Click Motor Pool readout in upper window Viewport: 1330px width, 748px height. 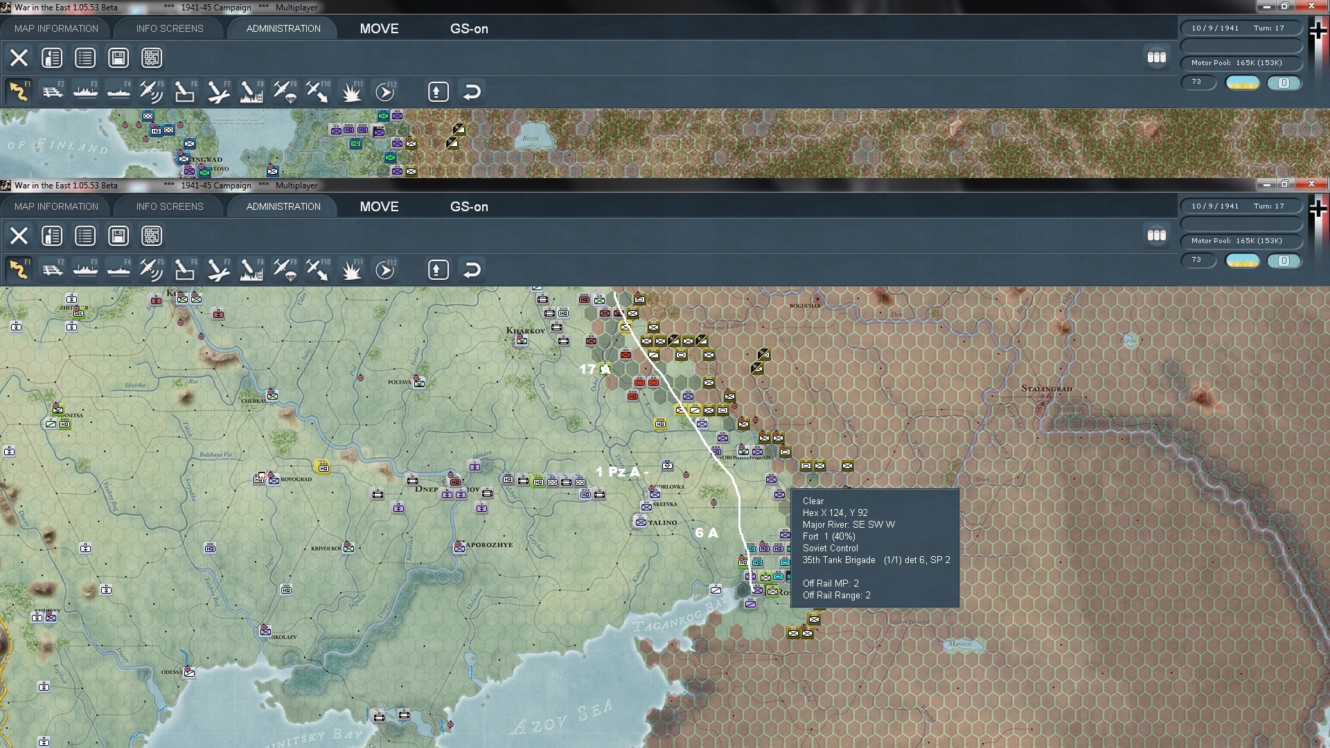[x=1241, y=62]
